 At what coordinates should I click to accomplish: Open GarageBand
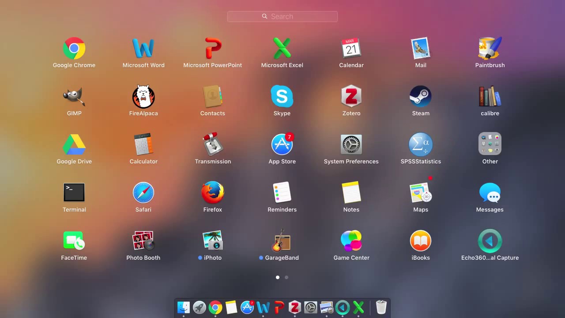click(282, 241)
